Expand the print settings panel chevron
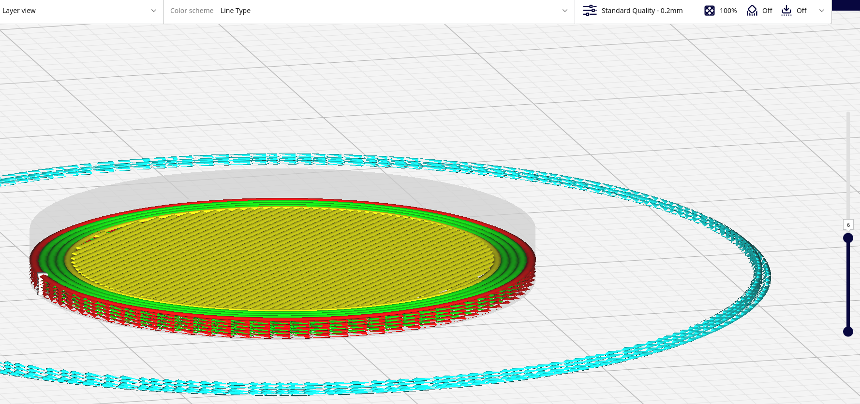The width and height of the screenshot is (860, 404). [x=821, y=11]
